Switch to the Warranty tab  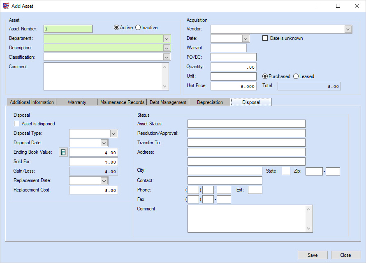[x=77, y=102]
